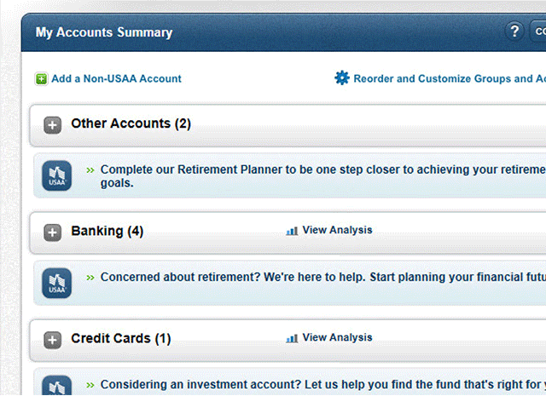Screen dimensions: 546x396
Task: Open View Analysis for Credit Cards
Action: [337, 337]
